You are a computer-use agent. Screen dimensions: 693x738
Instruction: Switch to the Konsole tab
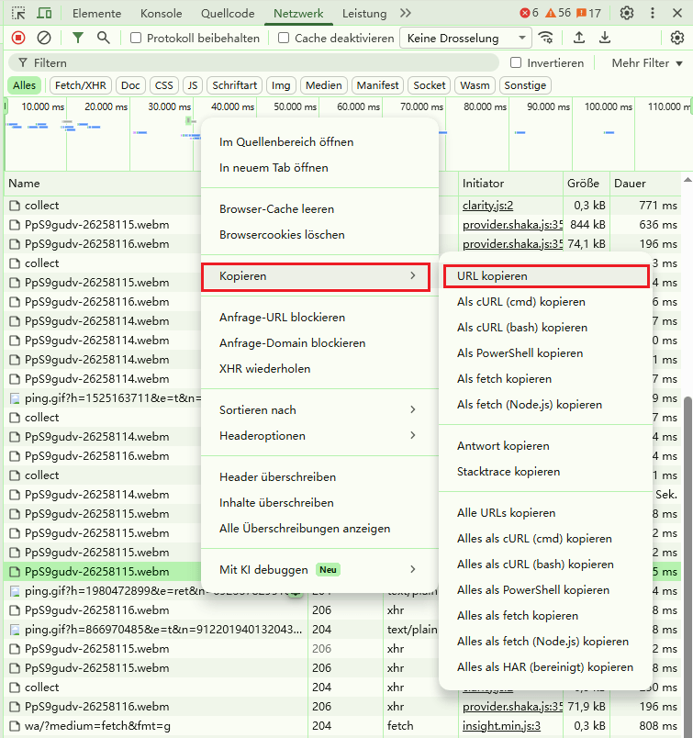tap(162, 14)
